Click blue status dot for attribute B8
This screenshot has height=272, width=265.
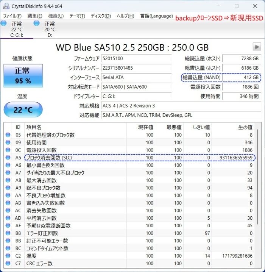pyautogui.click(x=8, y=233)
